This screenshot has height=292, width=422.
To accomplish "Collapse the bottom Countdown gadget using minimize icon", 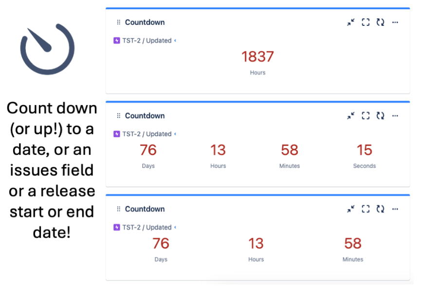I will tap(351, 209).
